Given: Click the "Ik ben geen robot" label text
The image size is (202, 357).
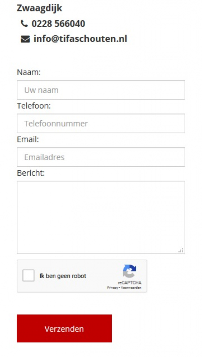Looking at the screenshot, I should tap(63, 276).
